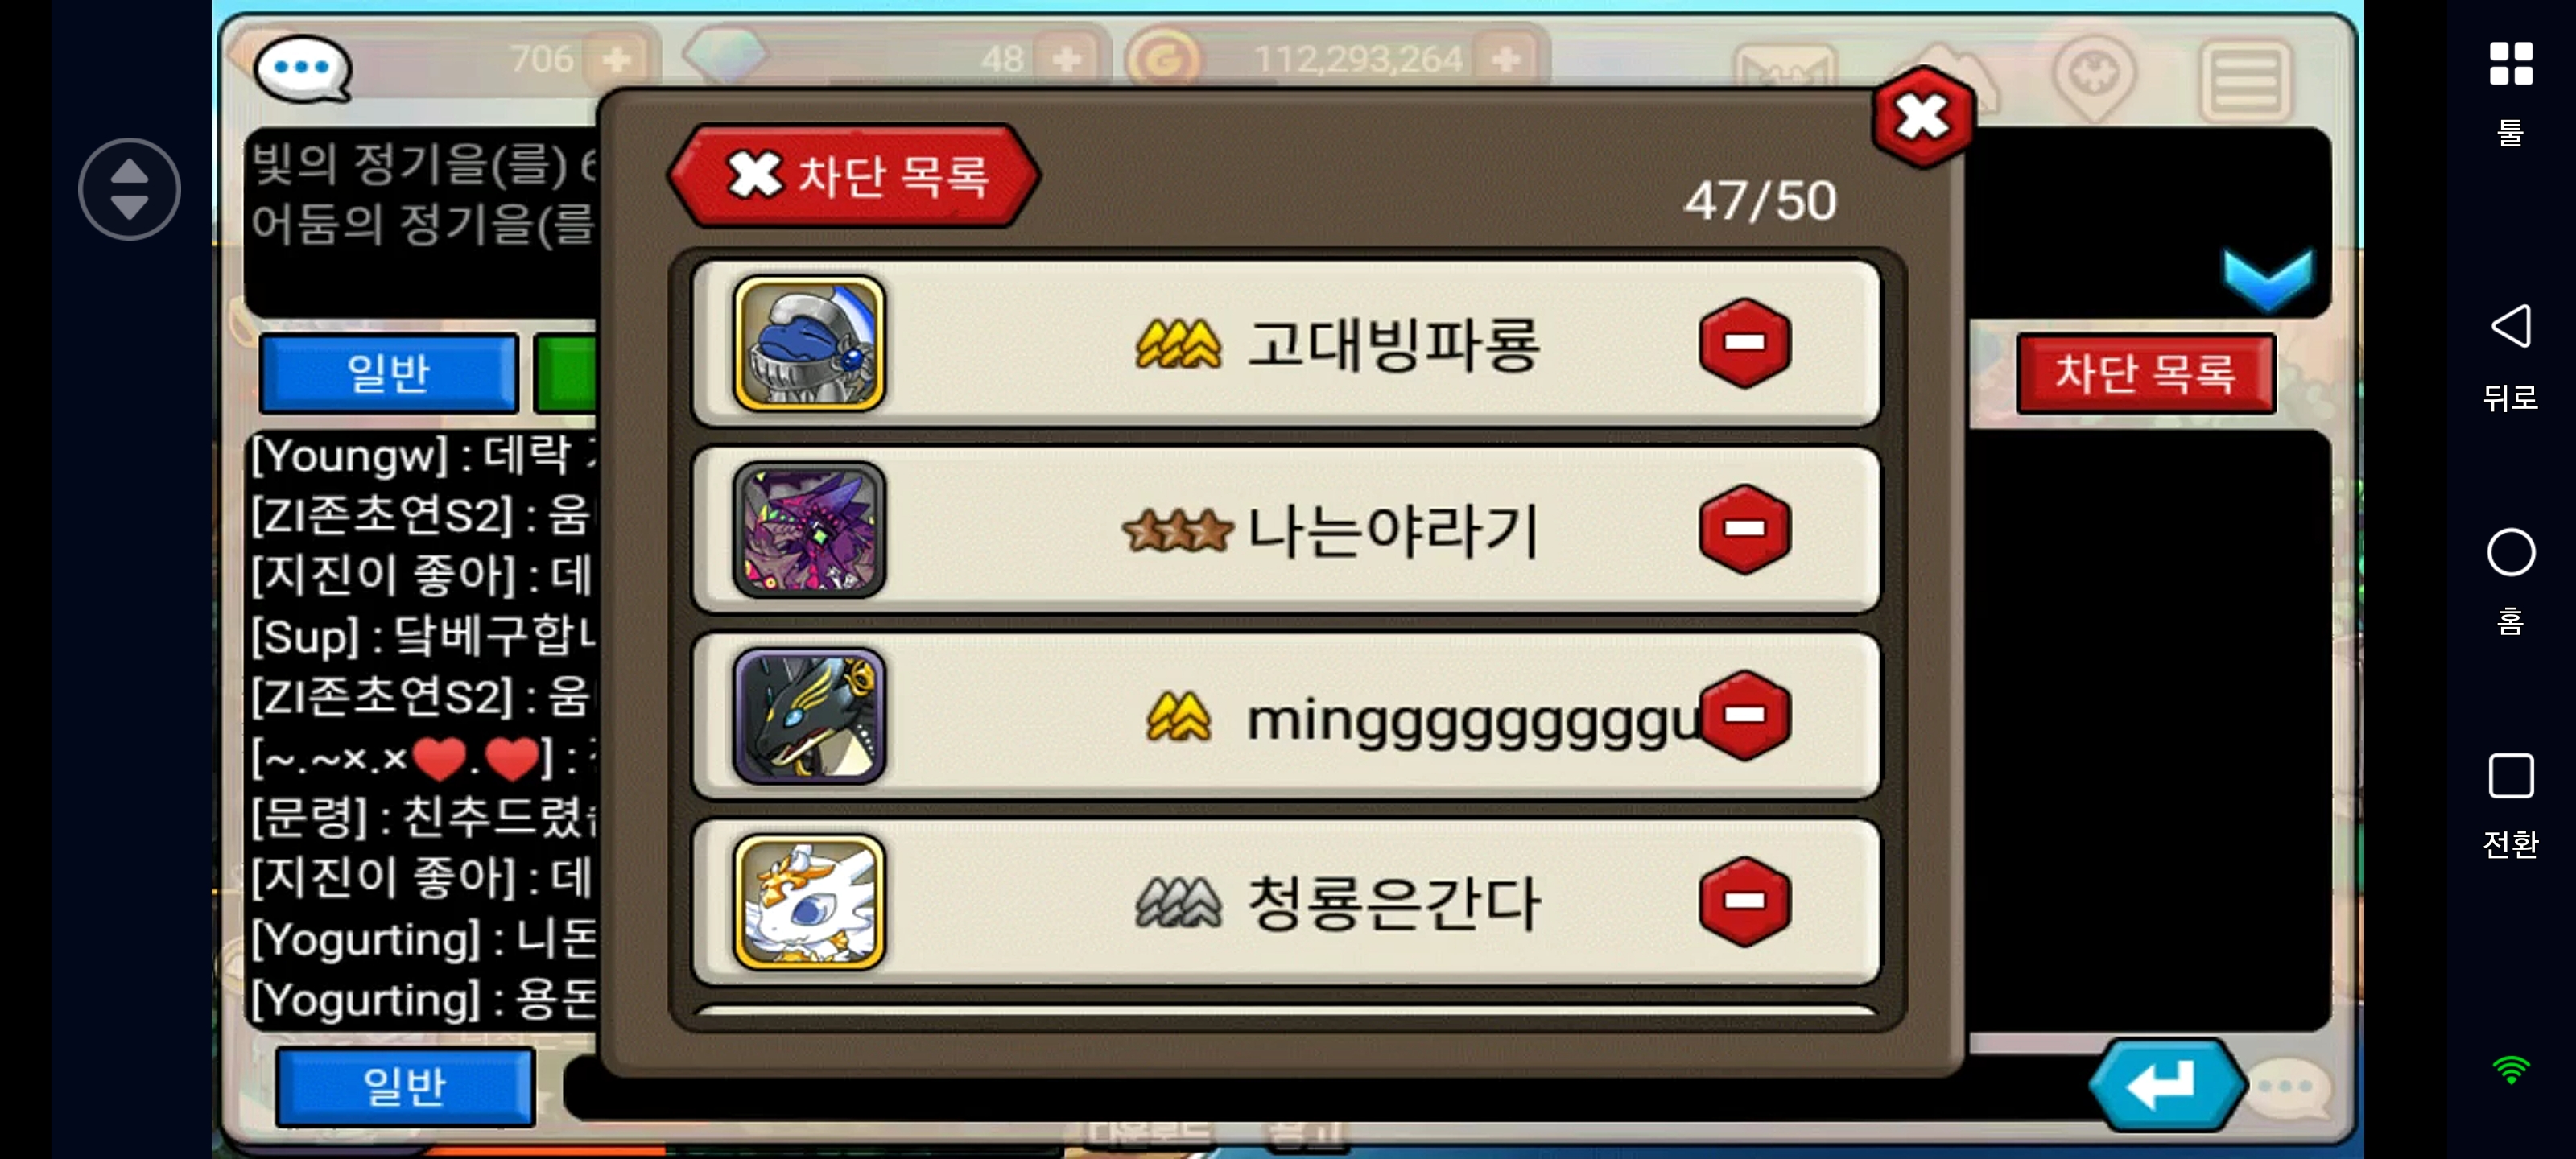View 고대빙파룡 knight dragon avatar
The width and height of the screenshot is (2576, 1159).
click(x=808, y=343)
